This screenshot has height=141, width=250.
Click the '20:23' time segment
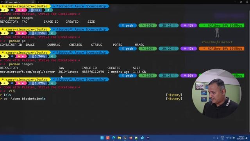click(x=168, y=76)
